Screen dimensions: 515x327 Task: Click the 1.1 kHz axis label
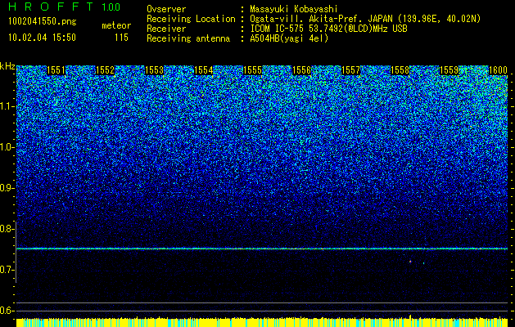pyautogui.click(x=7, y=106)
